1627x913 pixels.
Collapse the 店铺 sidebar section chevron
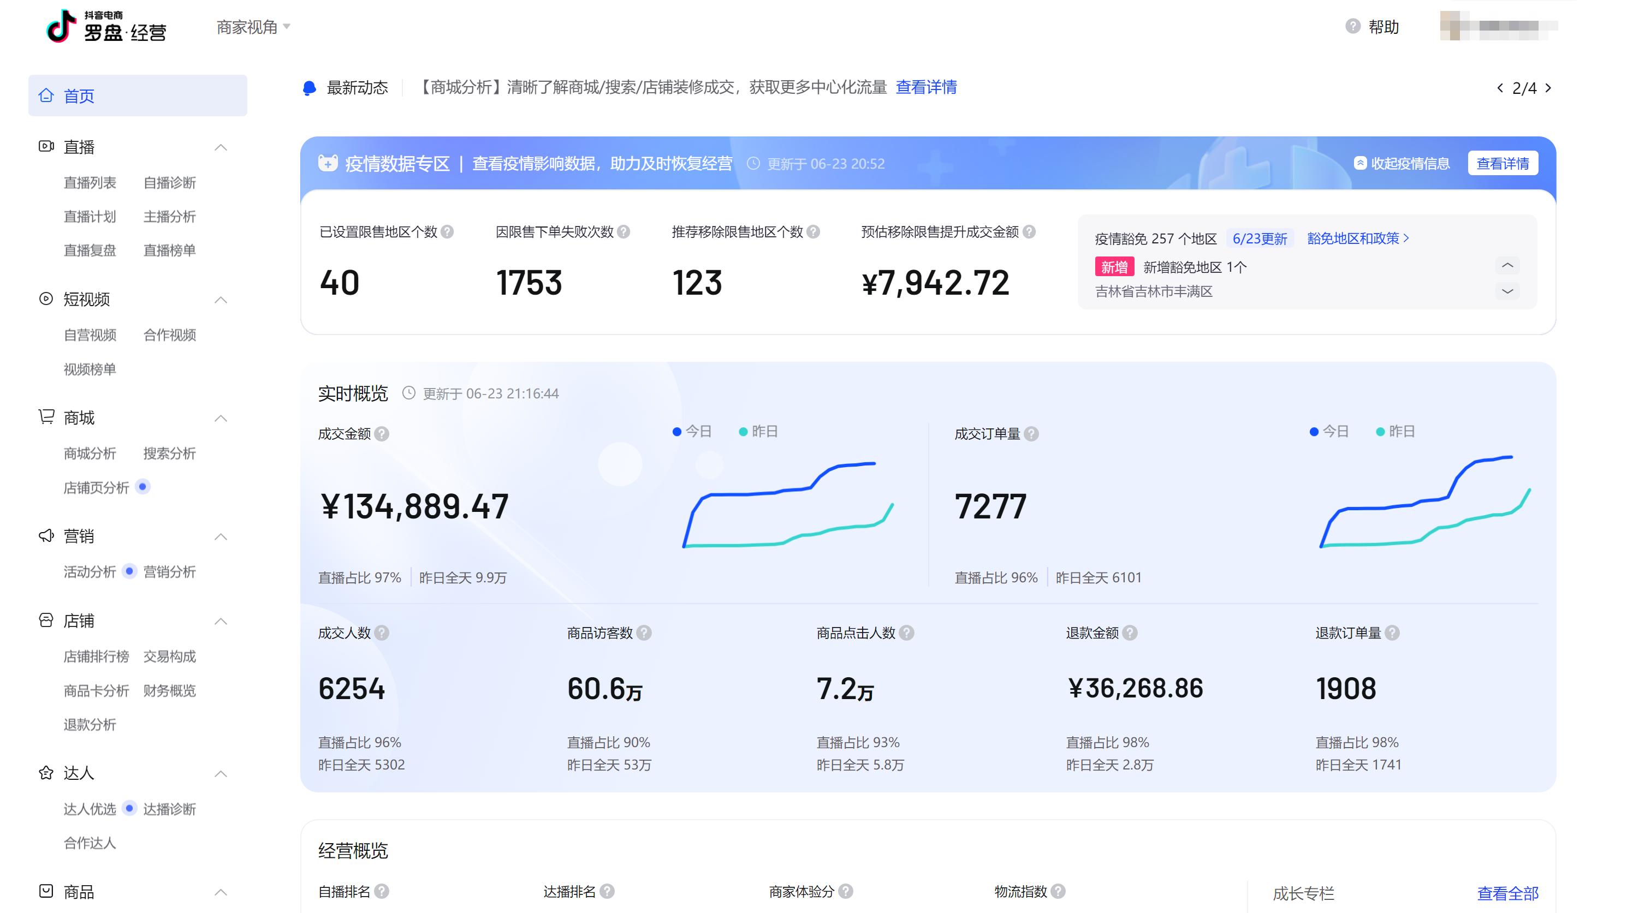pyautogui.click(x=221, y=620)
